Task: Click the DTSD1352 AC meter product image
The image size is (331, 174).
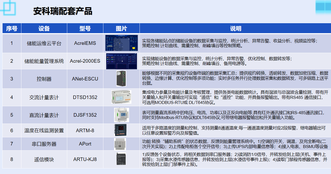Action: pyautogui.click(x=121, y=97)
